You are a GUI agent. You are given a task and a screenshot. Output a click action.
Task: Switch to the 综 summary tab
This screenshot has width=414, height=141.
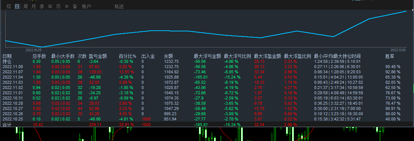pyautogui.click(x=9, y=7)
